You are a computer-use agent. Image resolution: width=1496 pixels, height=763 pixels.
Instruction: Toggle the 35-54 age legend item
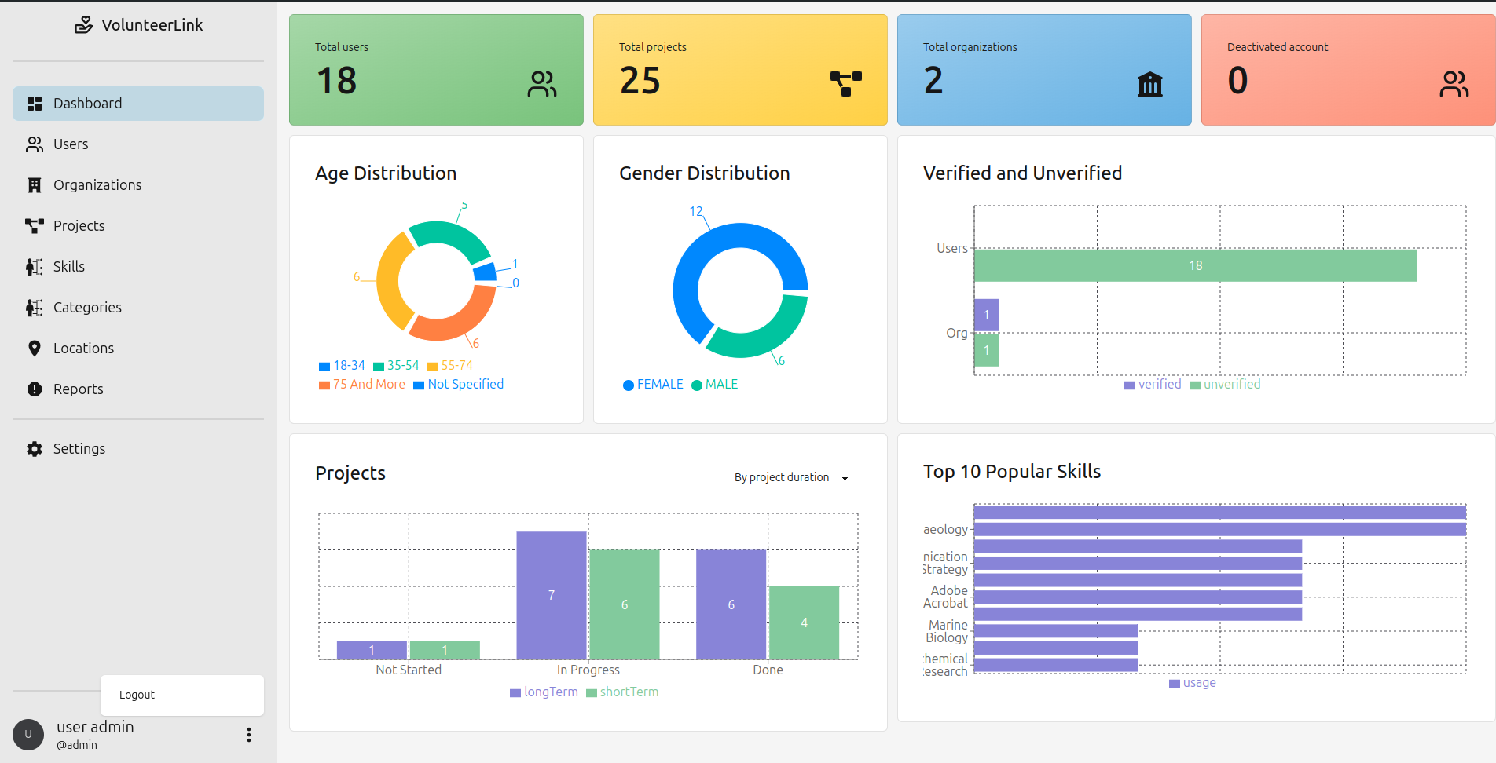pyautogui.click(x=396, y=366)
